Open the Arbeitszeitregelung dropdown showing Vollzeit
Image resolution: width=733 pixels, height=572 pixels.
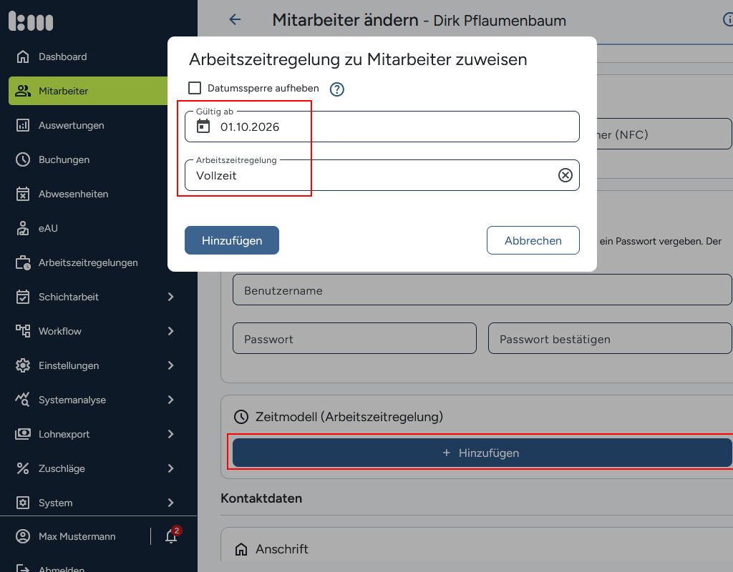[382, 175]
